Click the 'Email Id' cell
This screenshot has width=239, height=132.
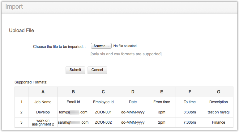pos(73,102)
